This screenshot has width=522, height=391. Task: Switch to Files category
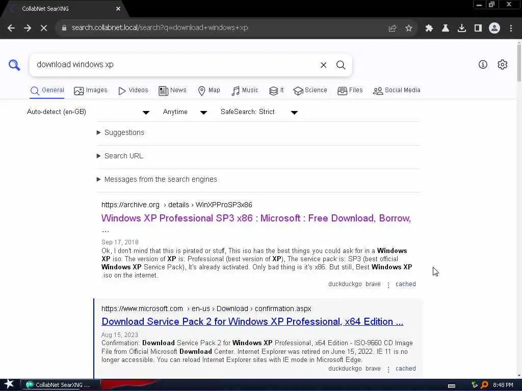pyautogui.click(x=350, y=91)
